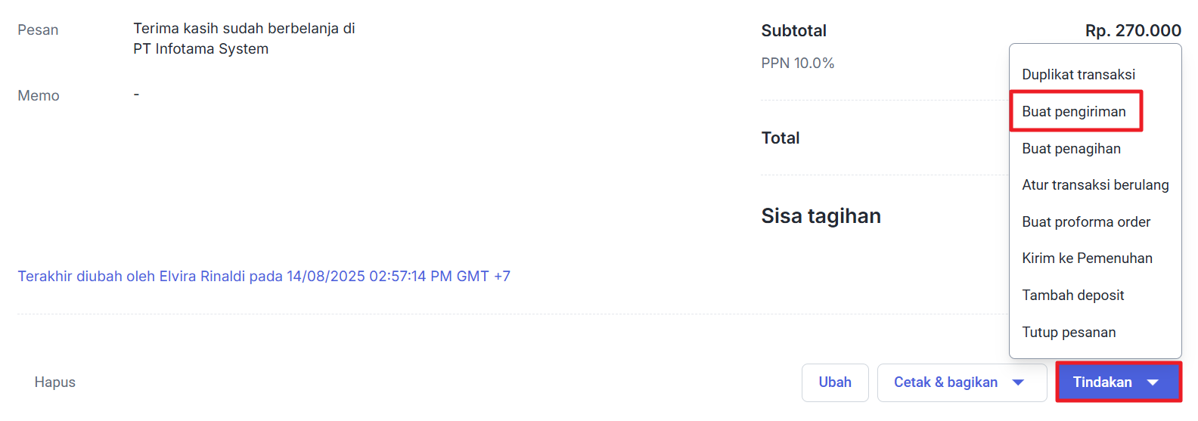Click the Rp. 270.000 subtotal amount
Screen dimensions: 1198x421
1132,31
